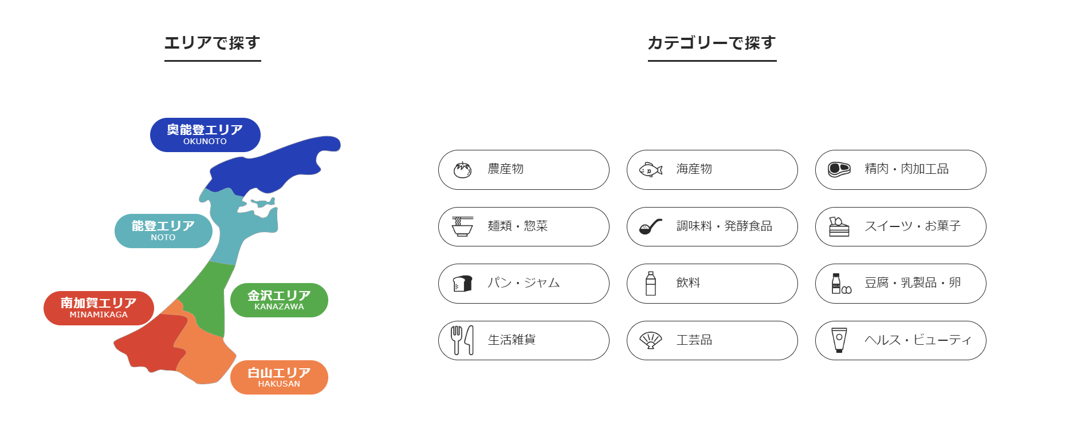
Task: Click the cake slice icon
Action: click(839, 226)
